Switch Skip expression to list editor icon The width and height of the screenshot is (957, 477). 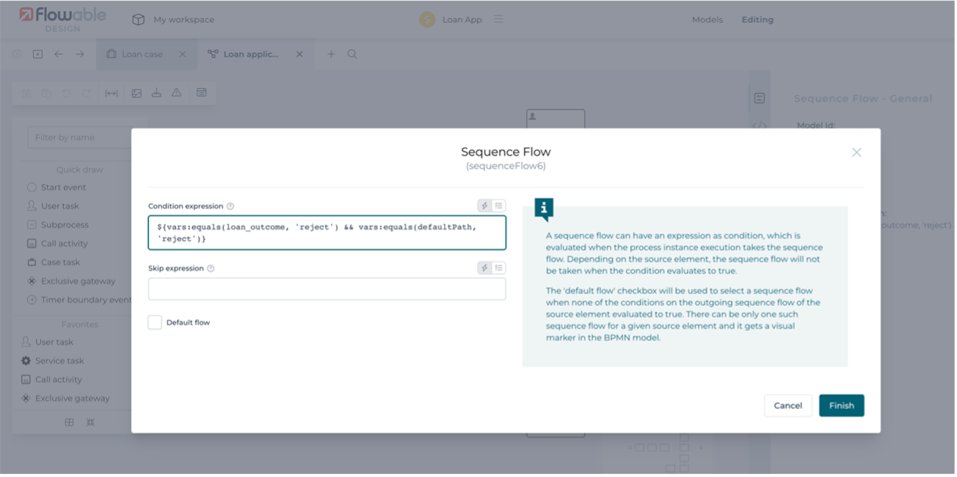point(499,268)
